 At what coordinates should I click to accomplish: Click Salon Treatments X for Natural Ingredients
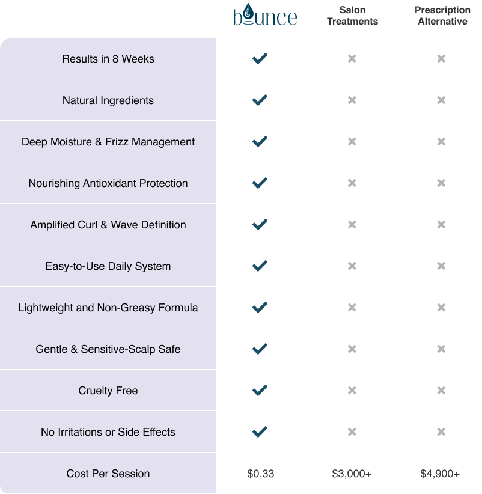tap(352, 100)
